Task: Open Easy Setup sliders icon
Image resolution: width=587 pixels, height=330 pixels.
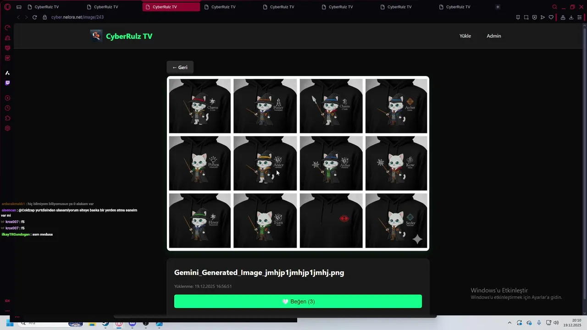Action: 580,17
